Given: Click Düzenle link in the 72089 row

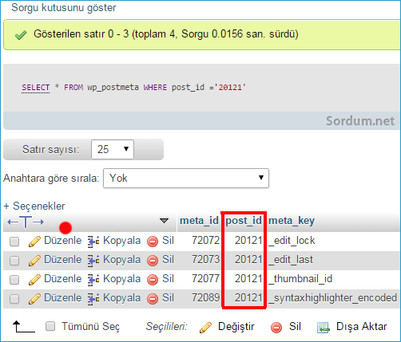Looking at the screenshot, I should coord(63,297).
